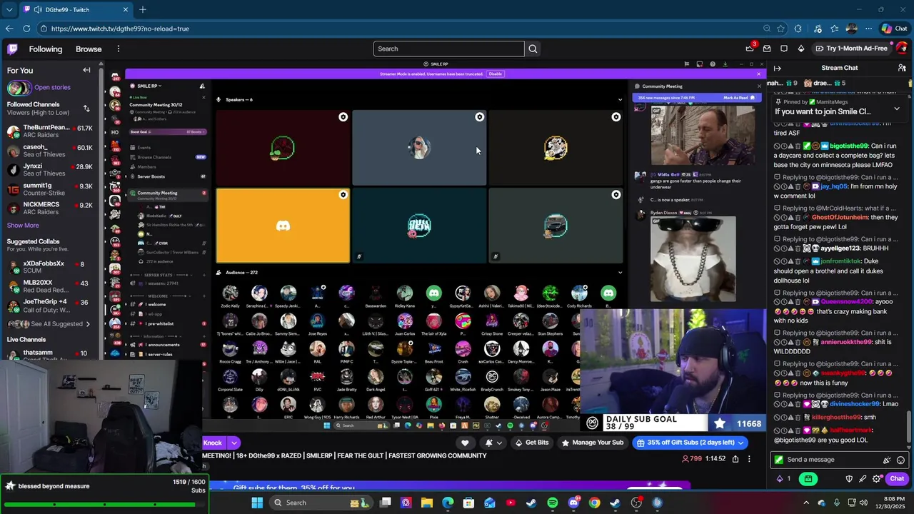Collapse the For You sidebar

(86, 70)
